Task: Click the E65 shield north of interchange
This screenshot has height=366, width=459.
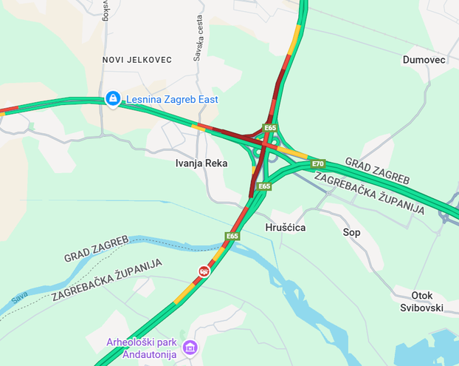Action: pos(270,128)
